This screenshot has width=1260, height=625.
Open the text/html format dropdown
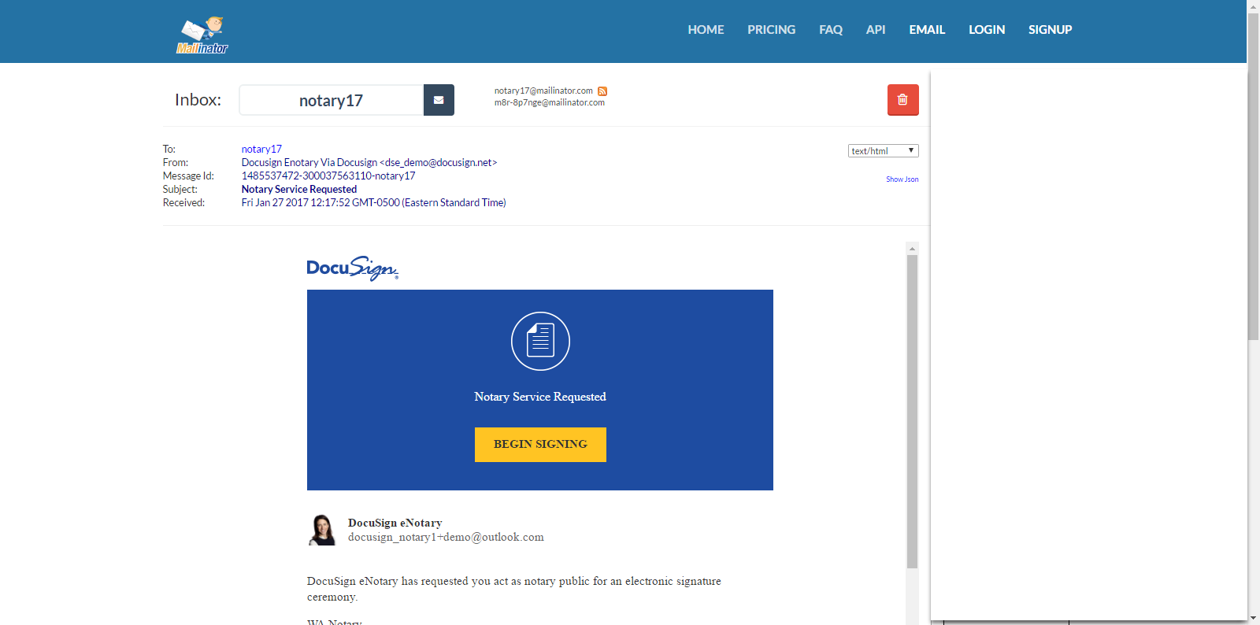click(883, 151)
